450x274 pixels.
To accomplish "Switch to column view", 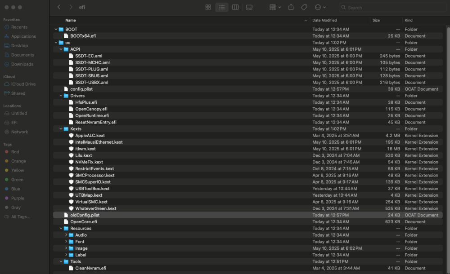I will (235, 7).
